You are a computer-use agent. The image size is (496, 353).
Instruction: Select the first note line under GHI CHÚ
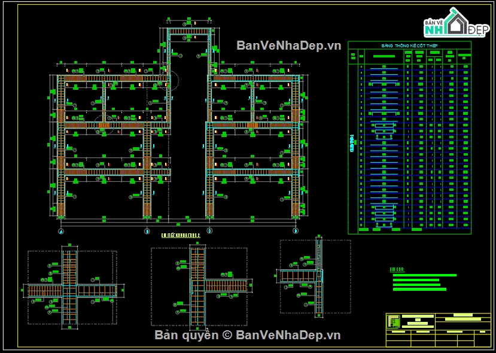(x=425, y=275)
